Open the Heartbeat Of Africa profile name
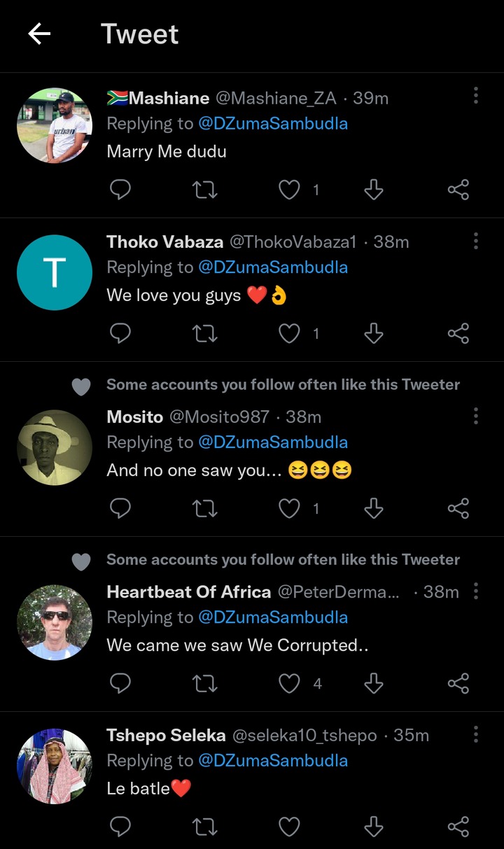This screenshot has width=504, height=849. (x=188, y=592)
